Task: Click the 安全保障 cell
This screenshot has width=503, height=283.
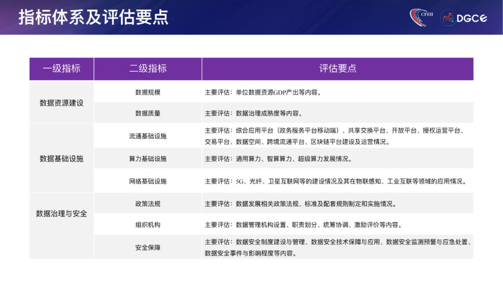Action: 148,248
